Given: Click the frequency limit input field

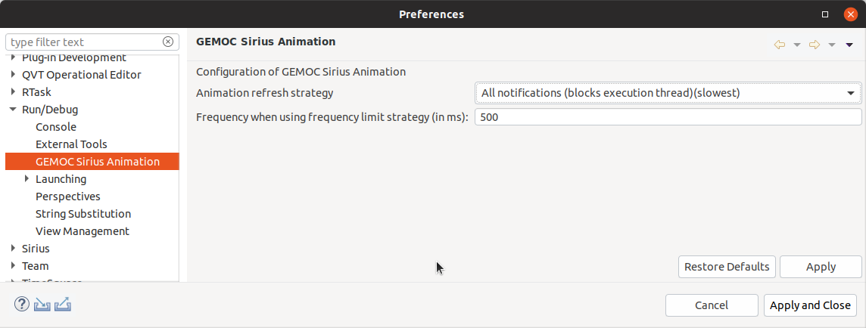Looking at the screenshot, I should coord(667,117).
